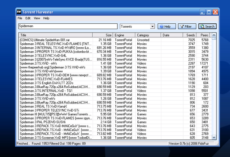230x157 pixels.
Task: Click the 816.55 MB size cell
Action: (x=104, y=60)
